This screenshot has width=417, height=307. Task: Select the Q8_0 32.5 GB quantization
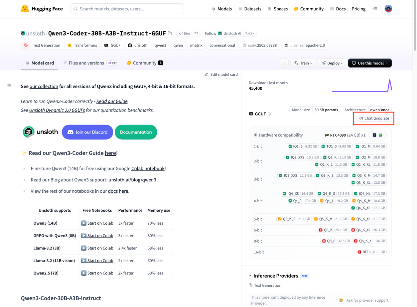tap(336, 241)
